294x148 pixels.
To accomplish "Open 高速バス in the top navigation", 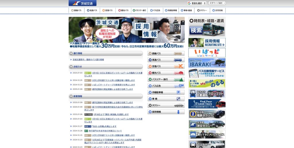I will pyautogui.click(x=92, y=11).
